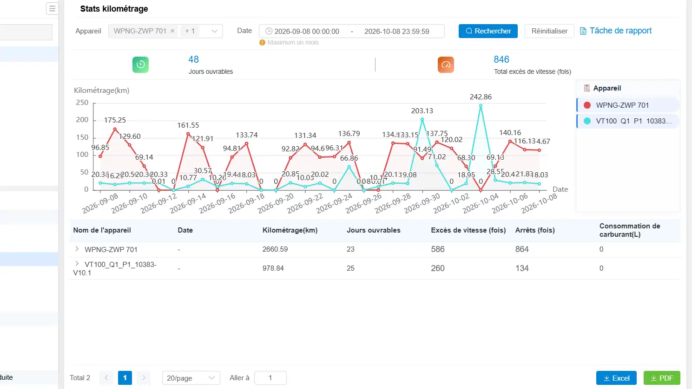Download the report as PDF
The height and width of the screenshot is (389, 692).
[x=662, y=378]
